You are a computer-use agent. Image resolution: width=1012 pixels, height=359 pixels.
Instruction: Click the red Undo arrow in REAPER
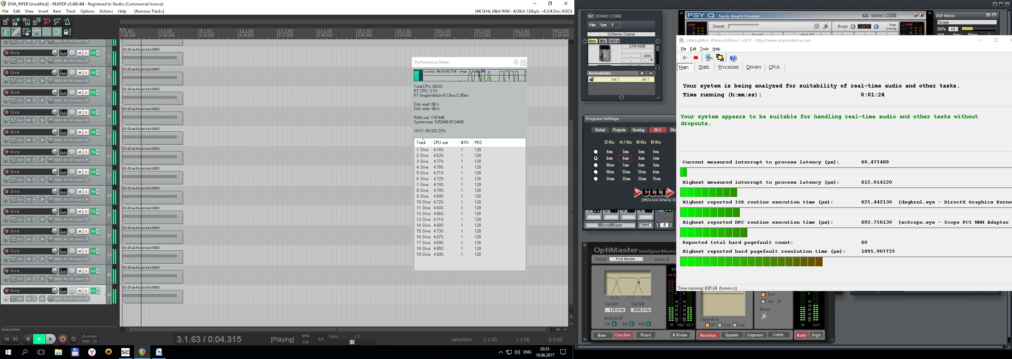coord(47,22)
